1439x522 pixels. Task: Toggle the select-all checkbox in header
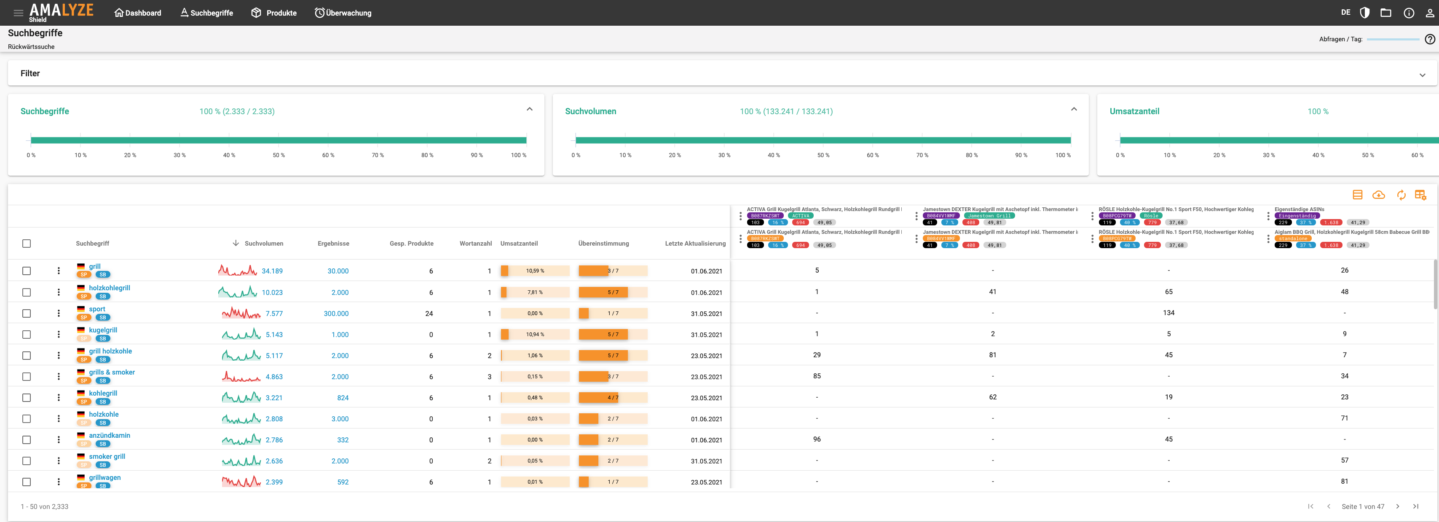pos(27,244)
